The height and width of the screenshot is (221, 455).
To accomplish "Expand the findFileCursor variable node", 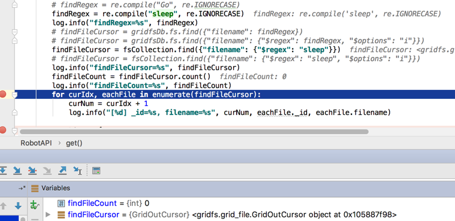I will coord(48,215).
